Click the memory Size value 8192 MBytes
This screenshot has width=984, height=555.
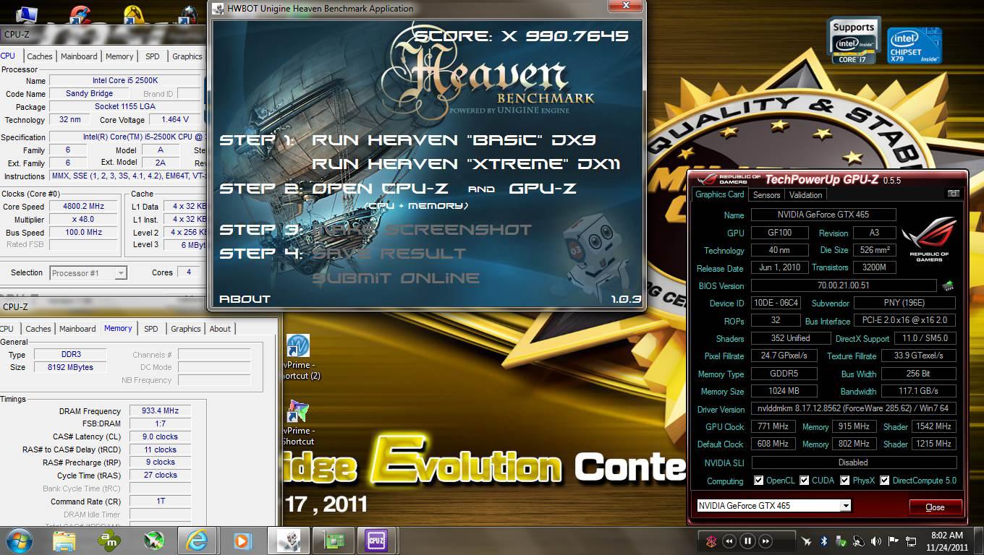(x=72, y=367)
